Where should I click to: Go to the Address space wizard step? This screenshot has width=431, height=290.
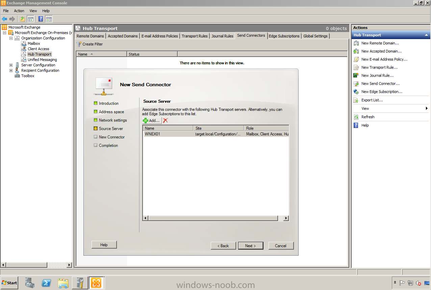pyautogui.click(x=111, y=112)
